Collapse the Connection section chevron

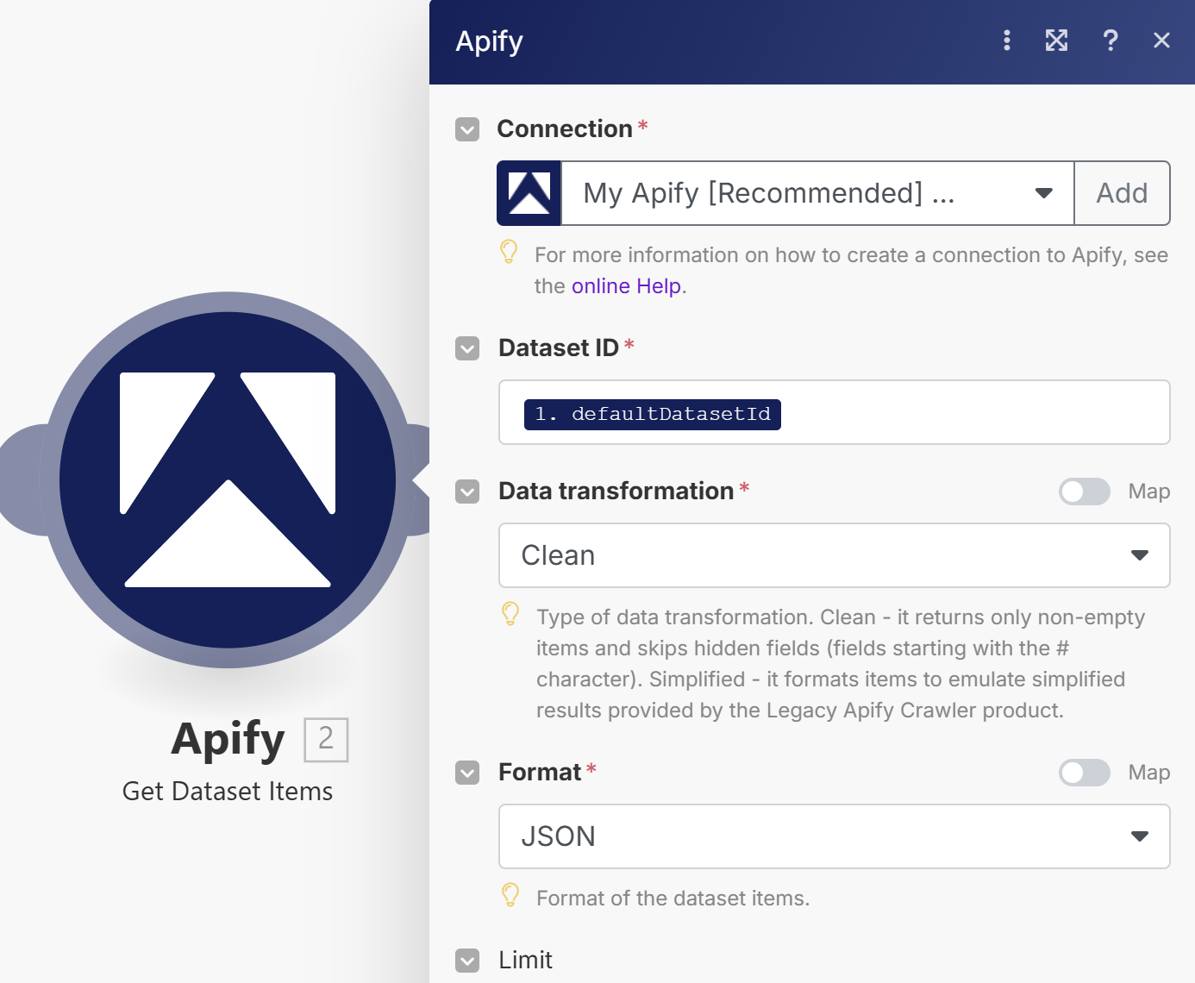pyautogui.click(x=467, y=129)
